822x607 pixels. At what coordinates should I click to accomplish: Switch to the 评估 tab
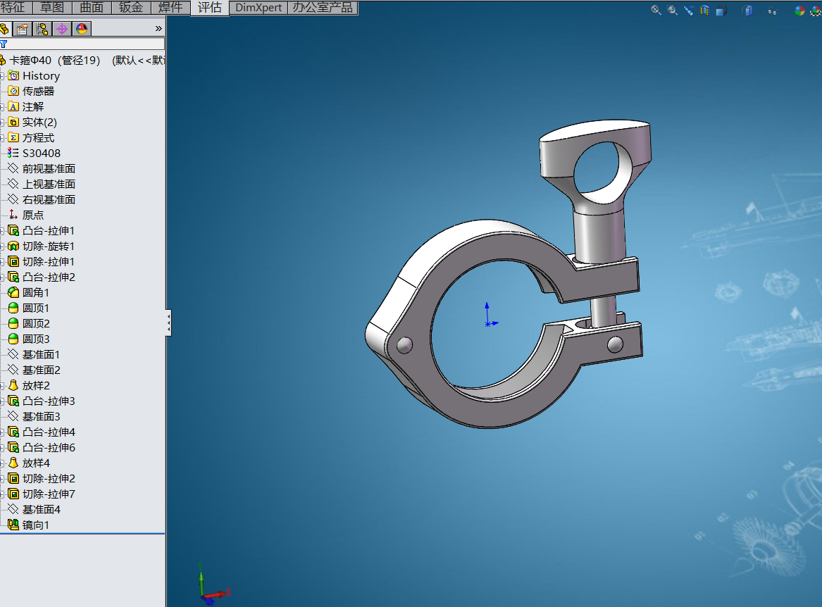(x=210, y=8)
